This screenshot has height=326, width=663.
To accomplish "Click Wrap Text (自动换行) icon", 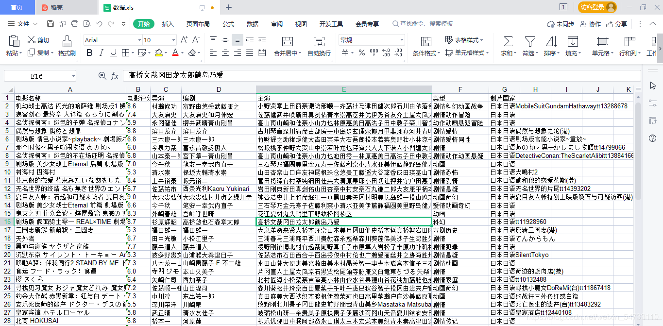I will click(x=319, y=41).
